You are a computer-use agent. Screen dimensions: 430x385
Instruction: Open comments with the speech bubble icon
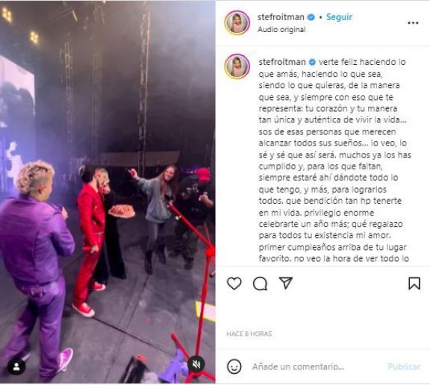click(x=260, y=284)
